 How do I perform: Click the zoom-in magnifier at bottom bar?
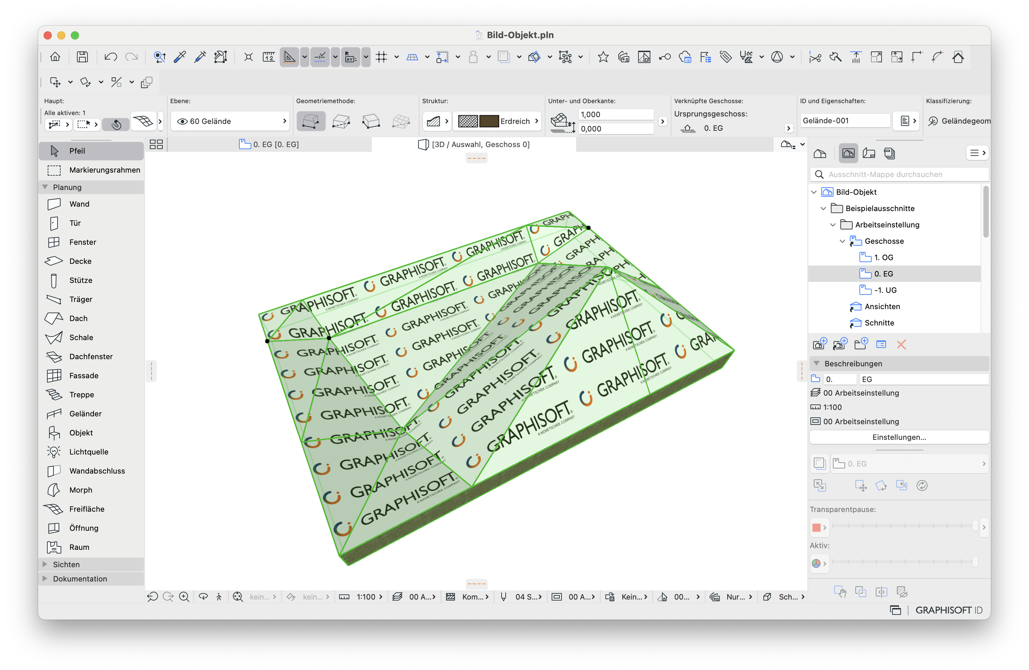184,596
